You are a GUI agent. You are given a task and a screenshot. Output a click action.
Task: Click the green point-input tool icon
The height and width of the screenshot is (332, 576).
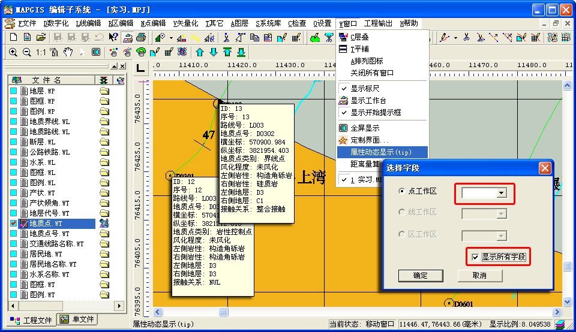(160, 37)
